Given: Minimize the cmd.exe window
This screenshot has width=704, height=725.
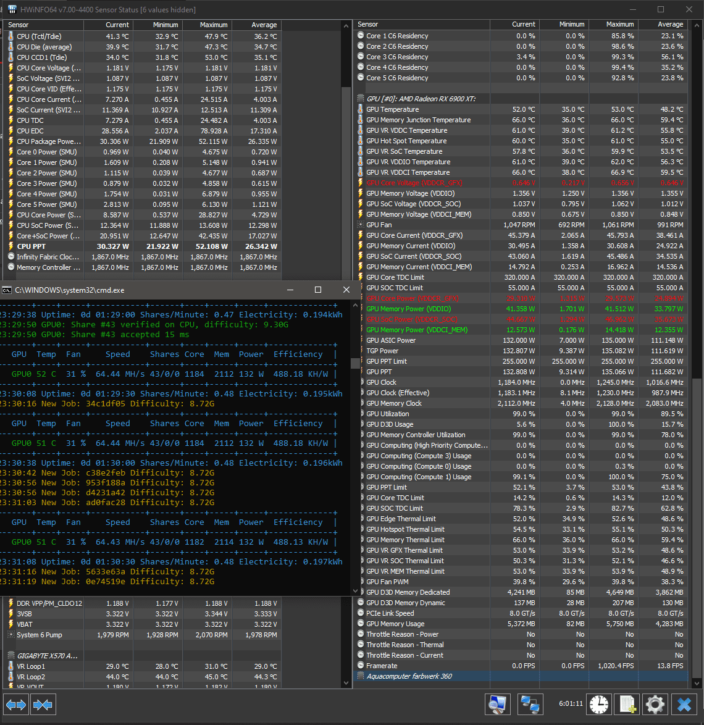Looking at the screenshot, I should pyautogui.click(x=290, y=290).
